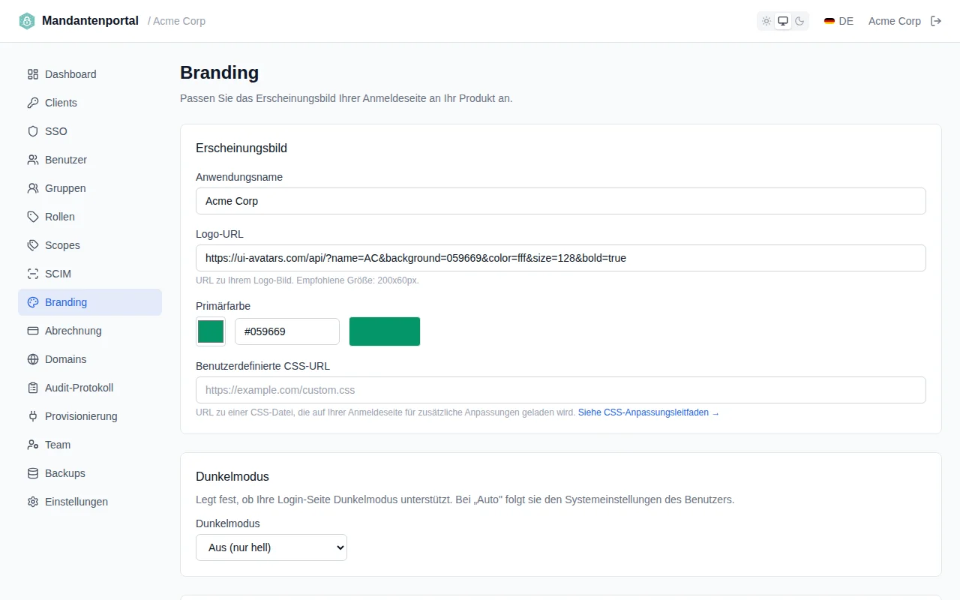Image resolution: width=960 pixels, height=600 pixels.
Task: Select Rollen in the sidebar
Action: (x=90, y=217)
